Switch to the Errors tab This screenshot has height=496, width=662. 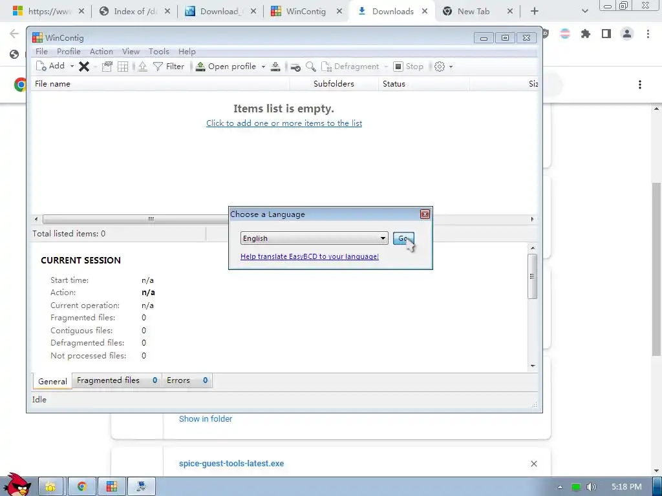coord(187,380)
